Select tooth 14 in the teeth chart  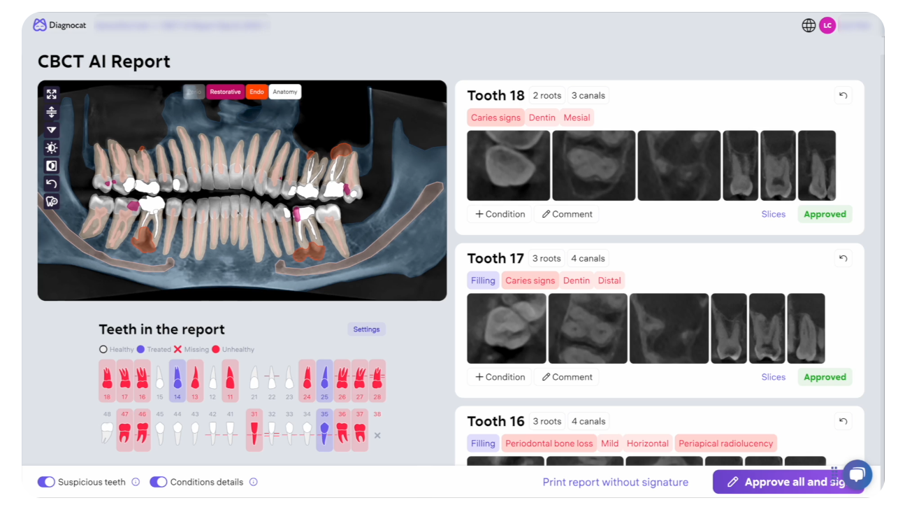178,381
